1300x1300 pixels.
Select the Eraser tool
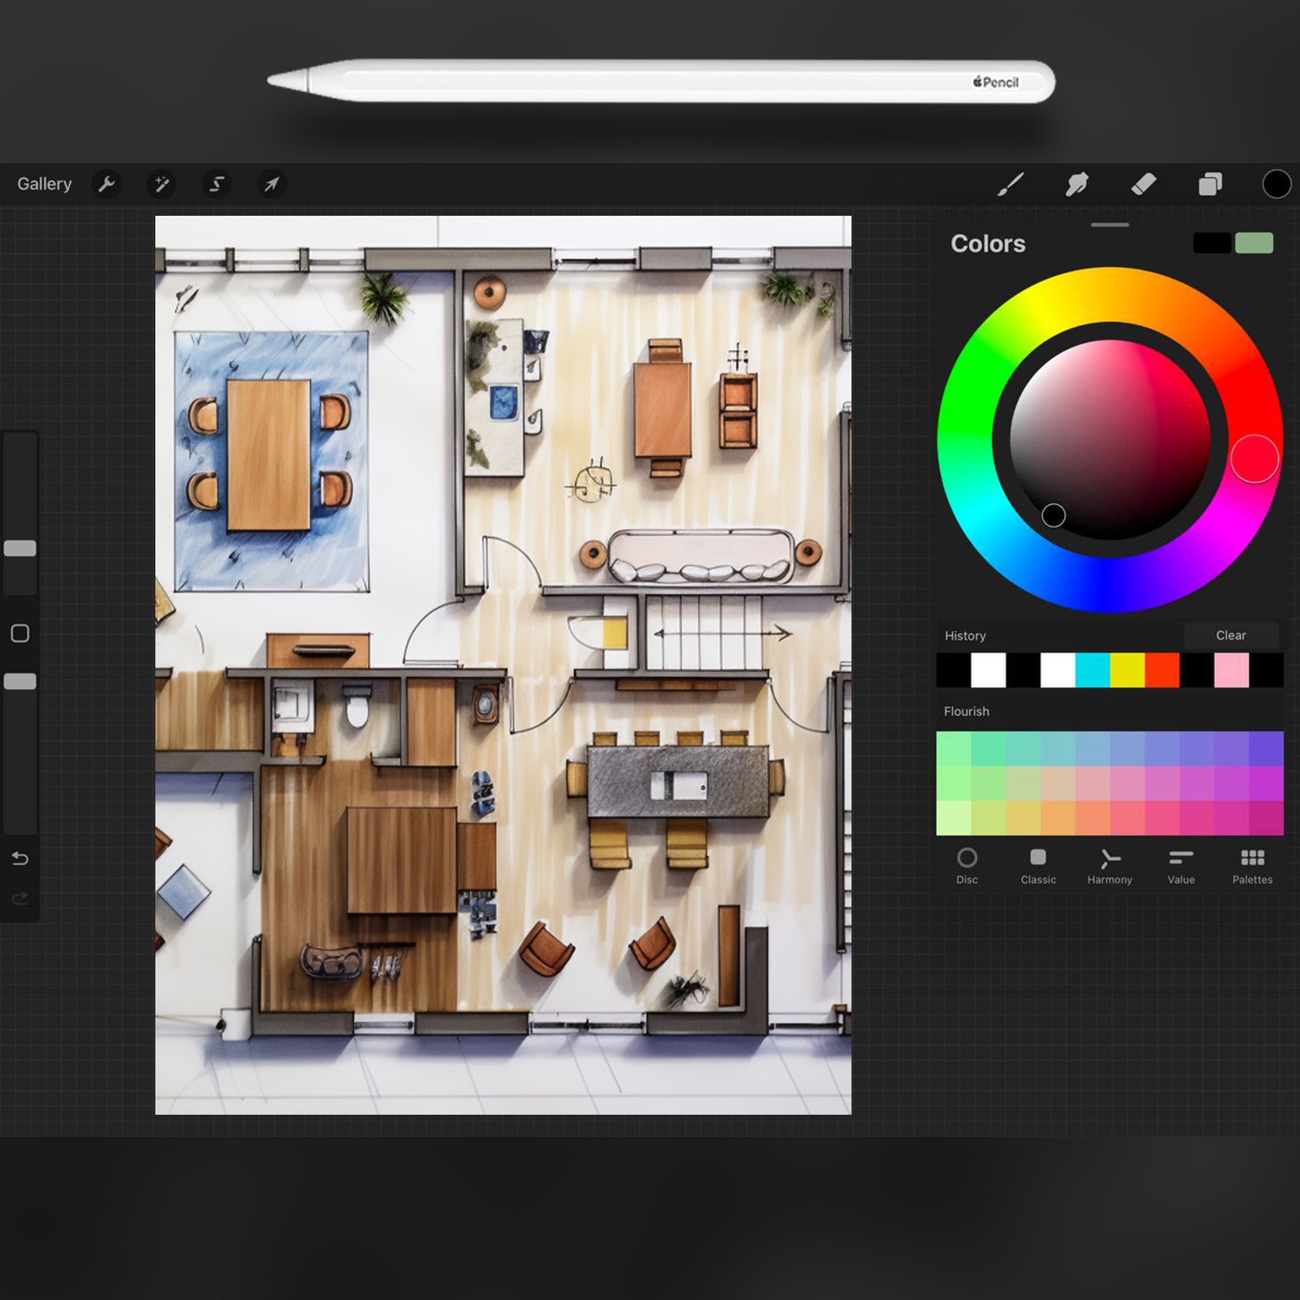tap(1143, 184)
